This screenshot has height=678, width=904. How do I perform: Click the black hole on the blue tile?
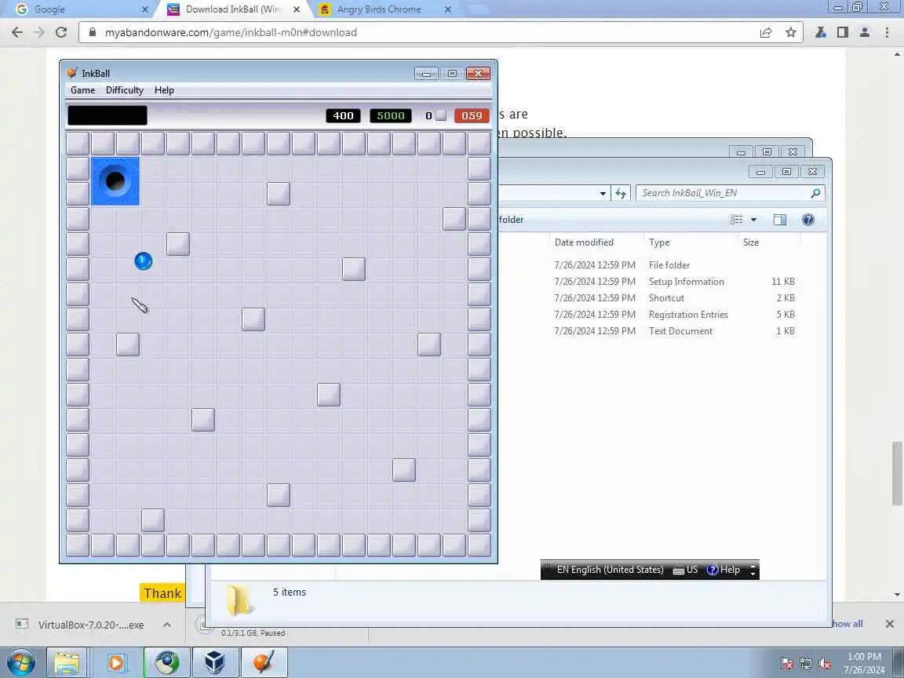tap(115, 181)
